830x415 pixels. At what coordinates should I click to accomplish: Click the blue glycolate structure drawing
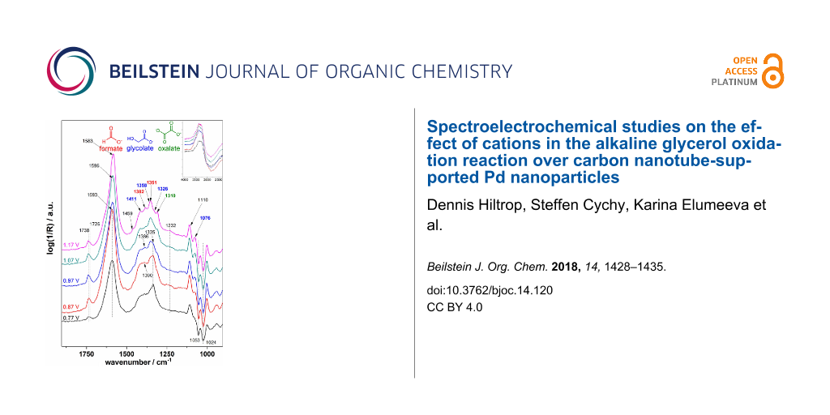(x=143, y=138)
